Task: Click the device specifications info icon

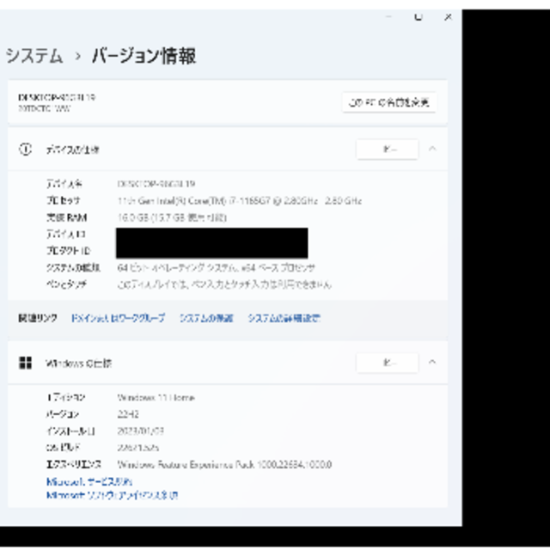Action: coord(25,150)
